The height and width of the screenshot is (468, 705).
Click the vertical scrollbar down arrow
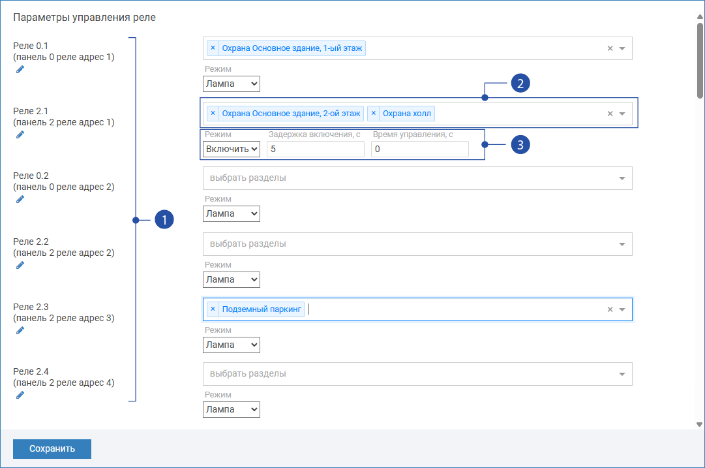coord(699,424)
